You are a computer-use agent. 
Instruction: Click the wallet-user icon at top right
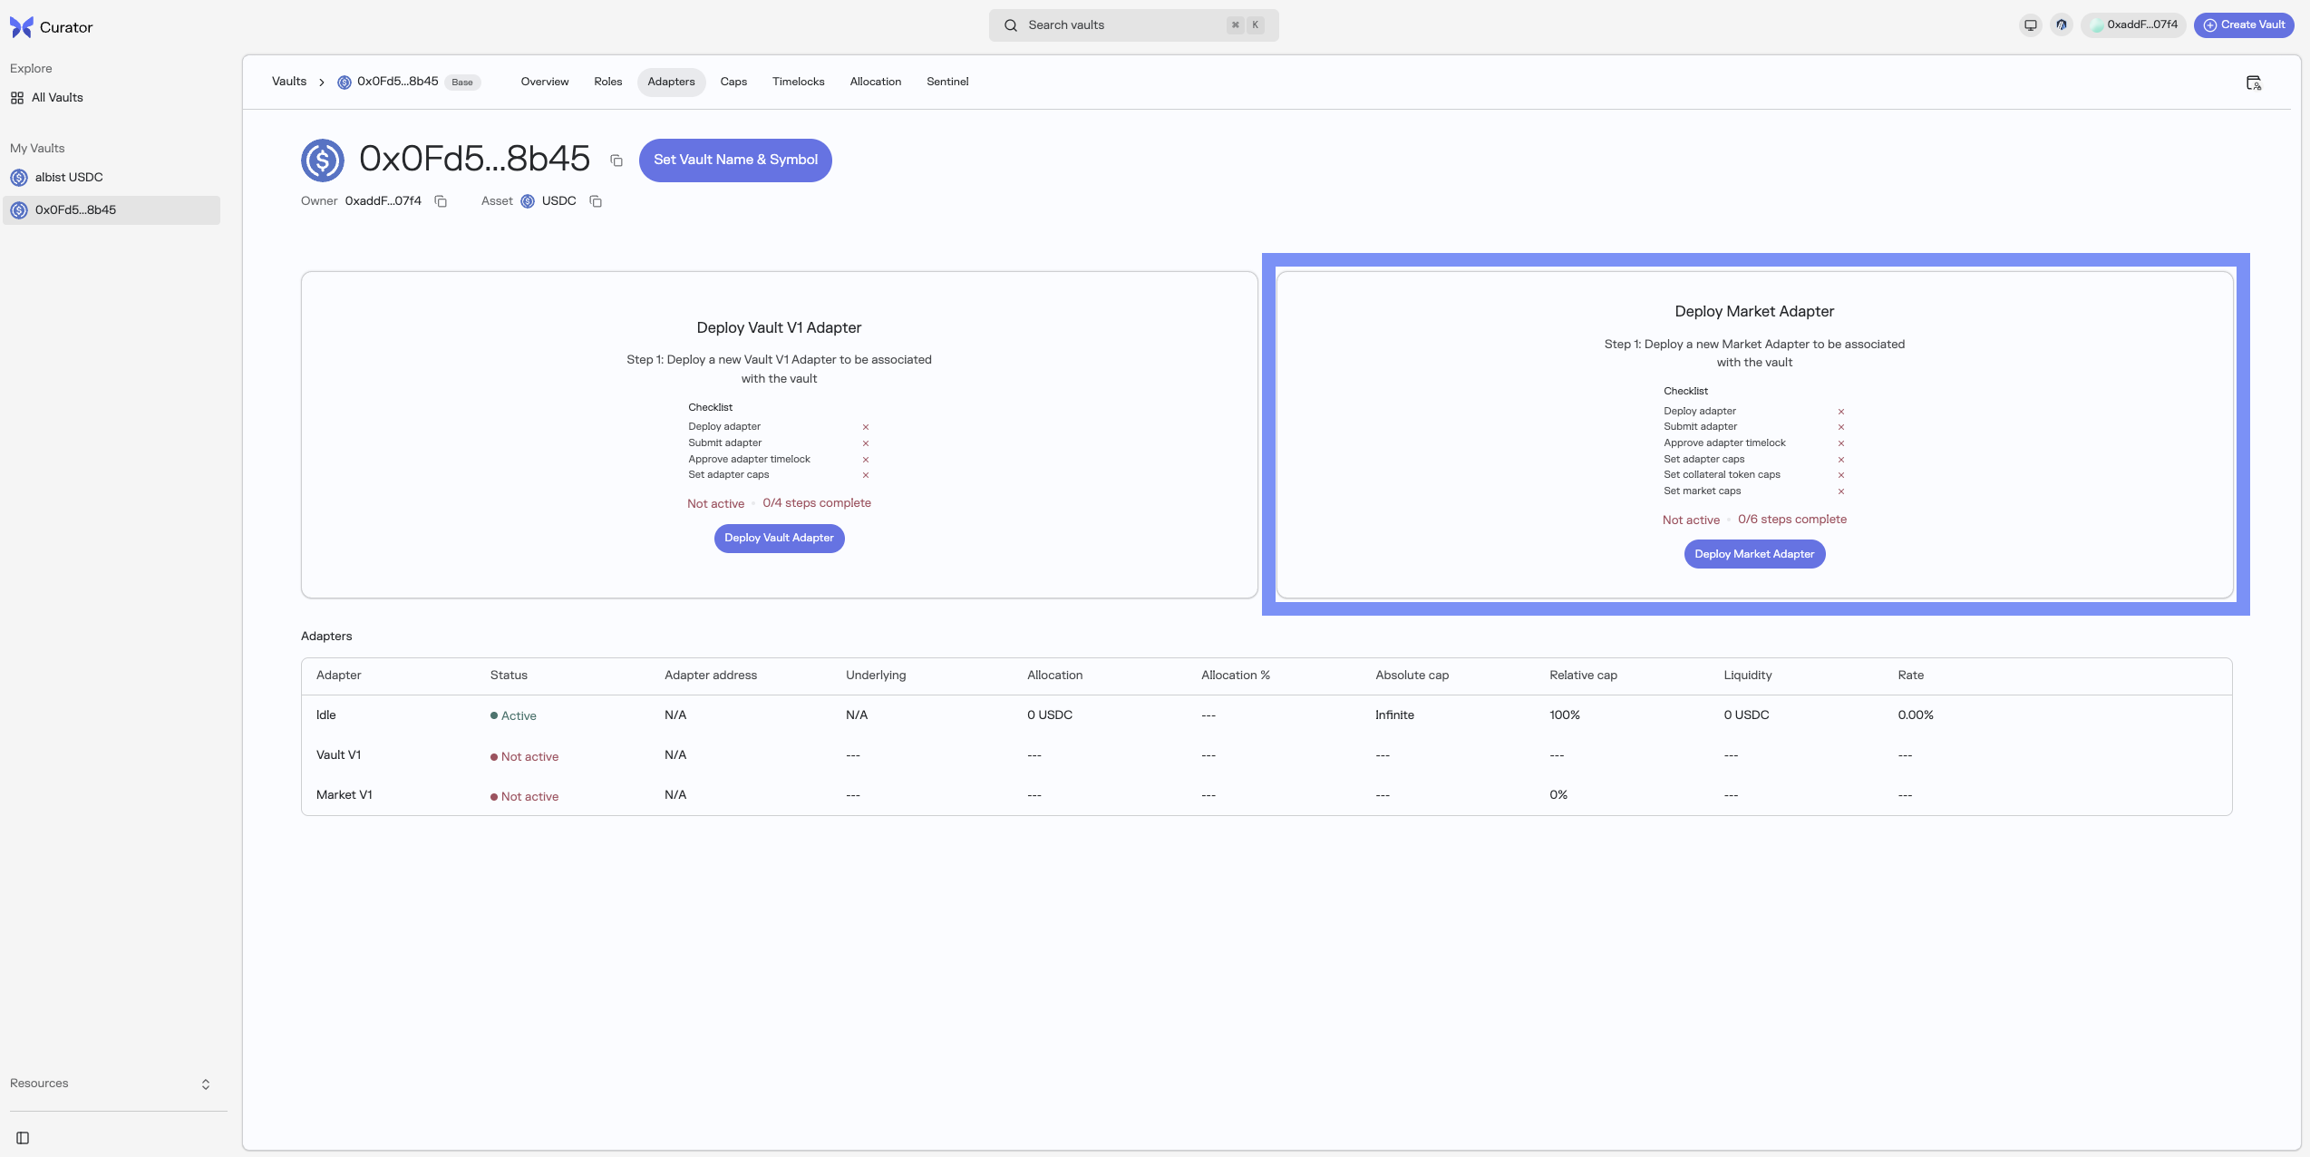pos(2253,83)
